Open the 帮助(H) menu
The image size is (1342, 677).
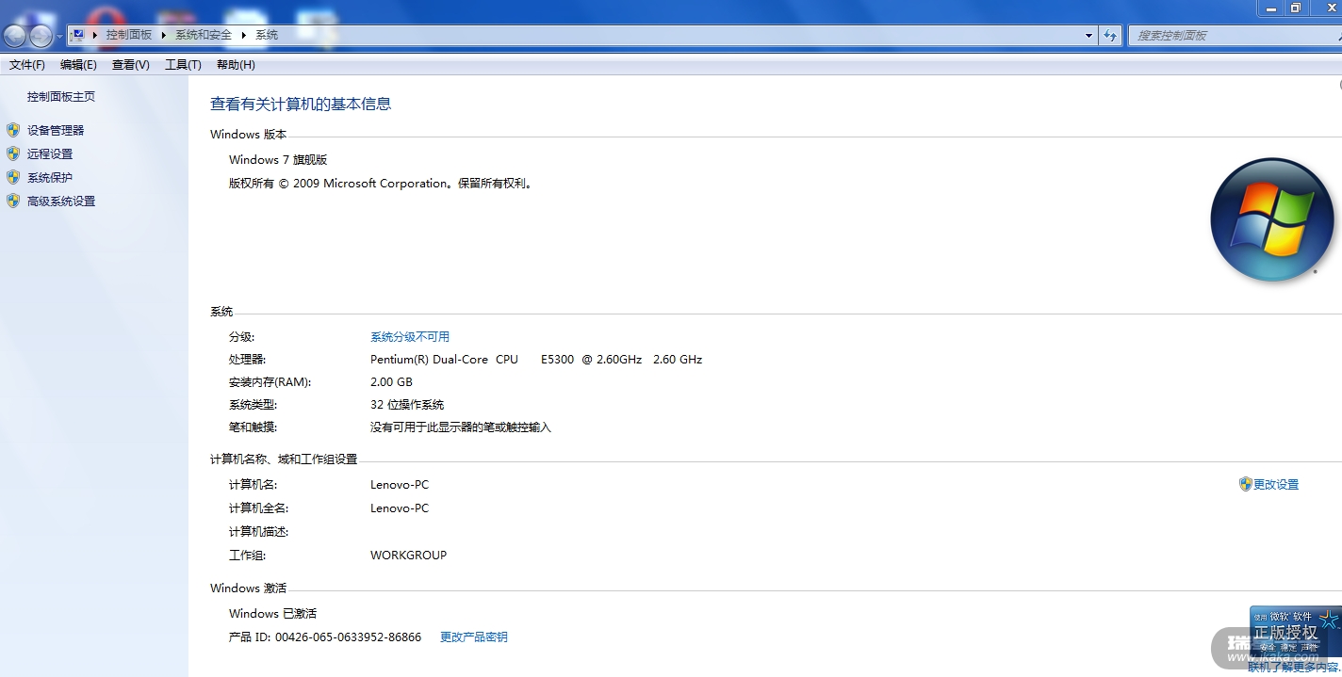(x=236, y=65)
